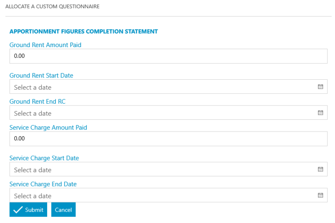Open calendar picker for Ground Rent End RC
335x223 pixels.
[x=320, y=113]
